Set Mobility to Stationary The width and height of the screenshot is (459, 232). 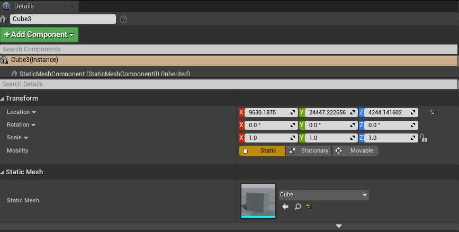click(309, 151)
